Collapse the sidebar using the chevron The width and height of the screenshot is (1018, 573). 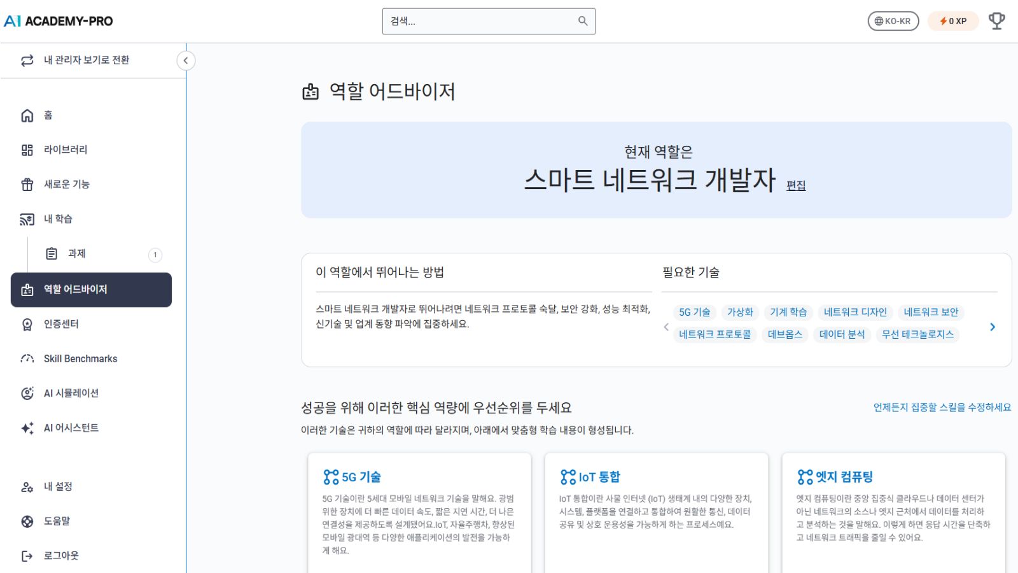(x=186, y=60)
